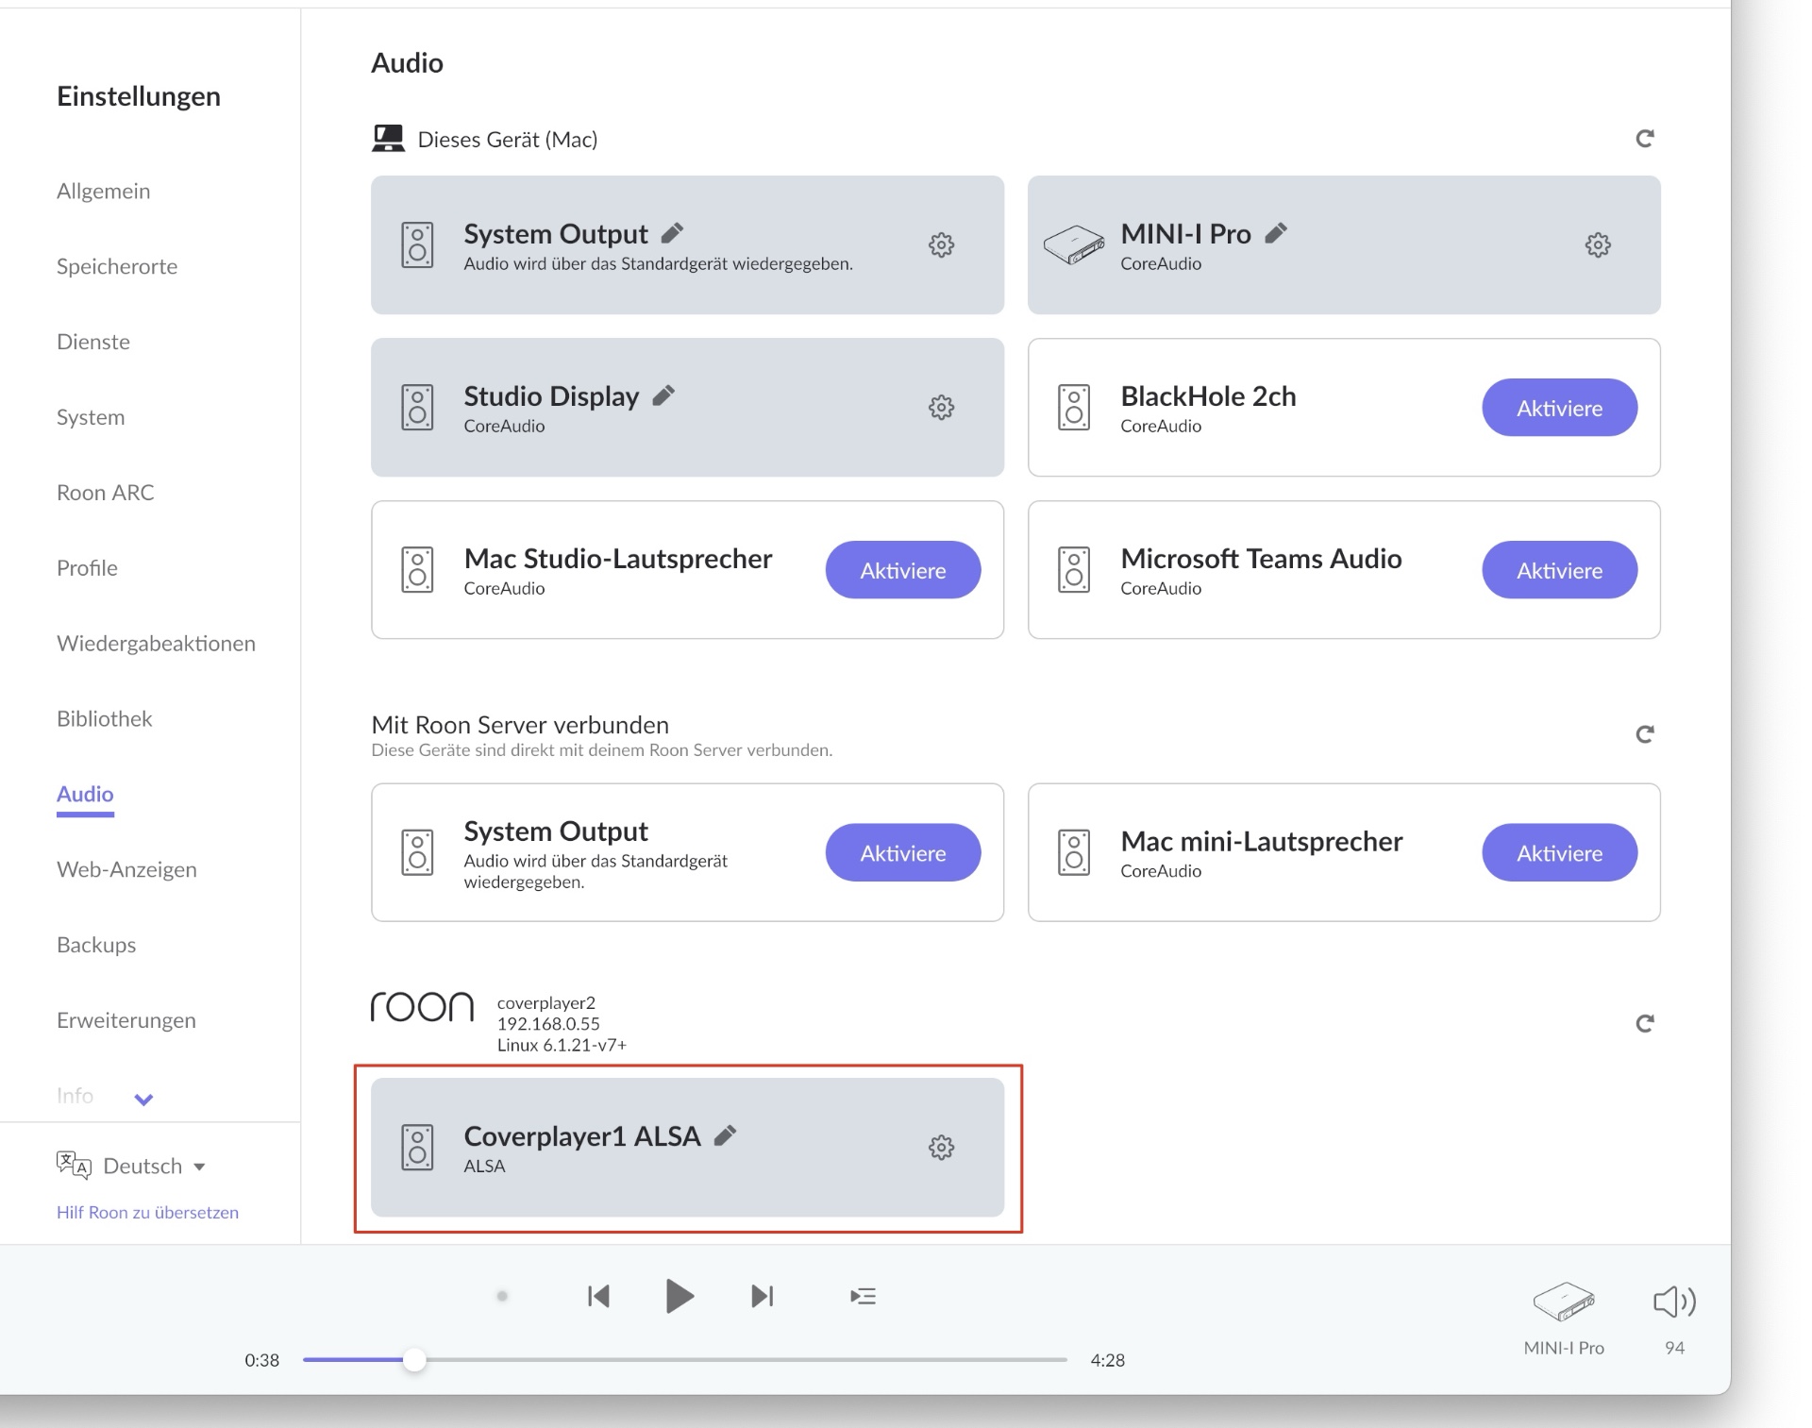Screen dimensions: 1812x1428
Task: Open the volume speaker control
Action: [x=1673, y=1302]
